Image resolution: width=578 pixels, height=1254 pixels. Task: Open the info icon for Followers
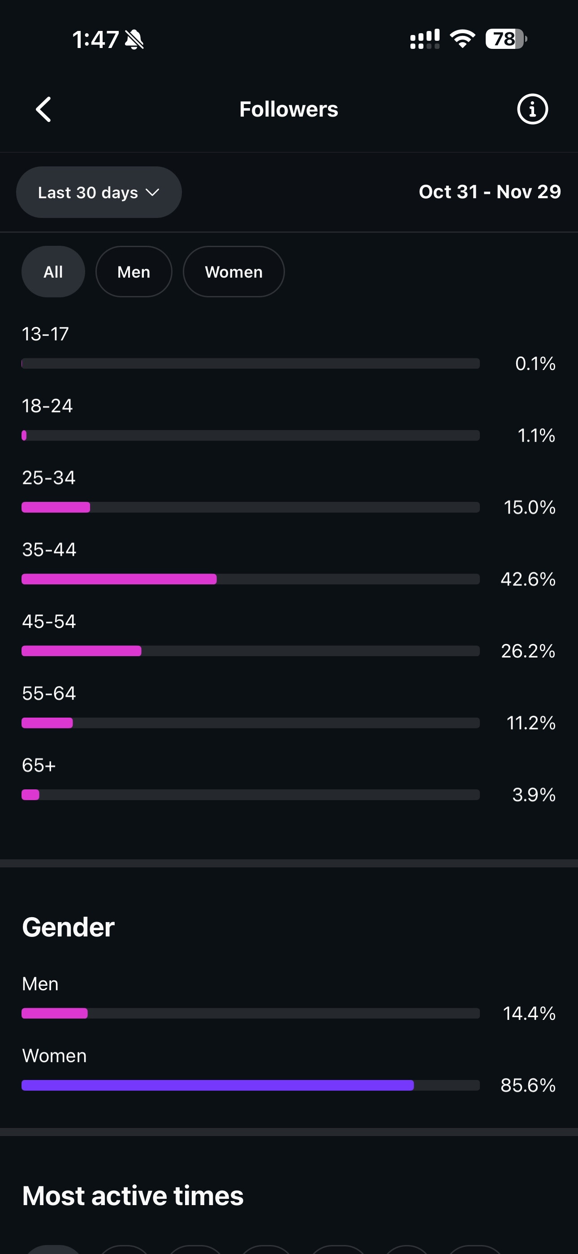(532, 109)
